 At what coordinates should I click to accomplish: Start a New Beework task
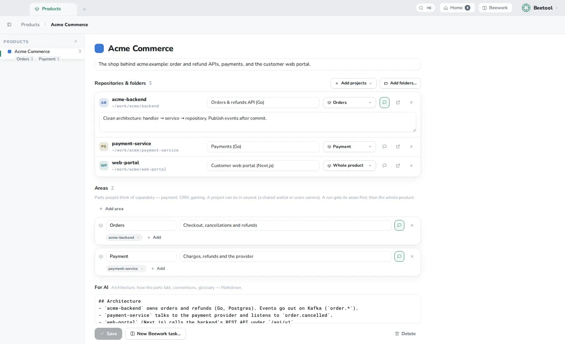pos(155,334)
